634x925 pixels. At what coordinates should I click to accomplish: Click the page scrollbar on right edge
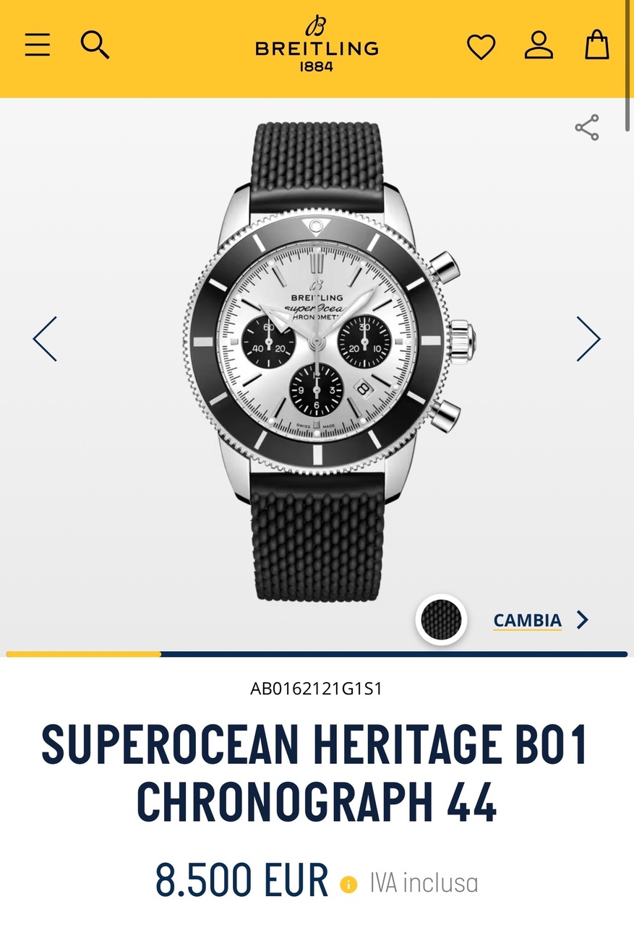[628, 66]
